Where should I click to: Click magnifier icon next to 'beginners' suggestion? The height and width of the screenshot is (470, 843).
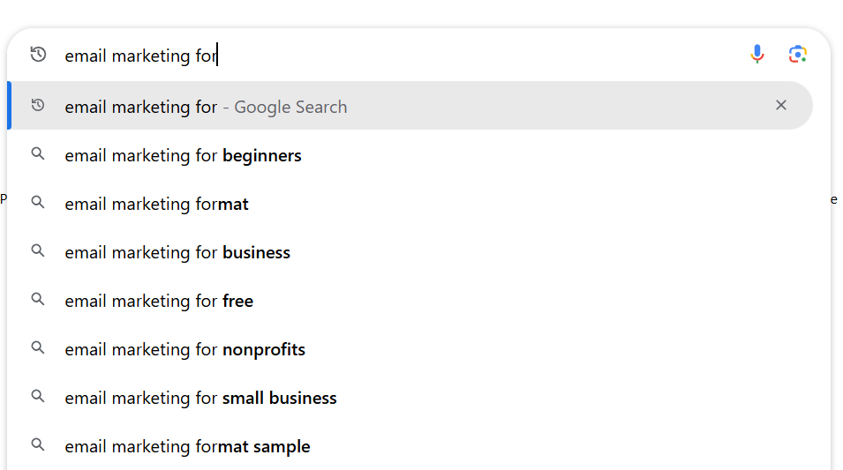coord(38,154)
